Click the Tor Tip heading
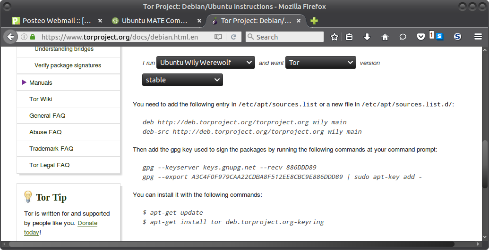This screenshot has height=250, width=489. pos(51,197)
